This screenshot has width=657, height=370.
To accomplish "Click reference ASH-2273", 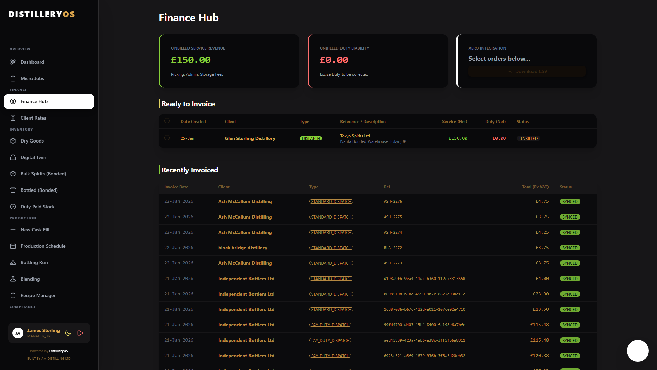I will (x=393, y=263).
